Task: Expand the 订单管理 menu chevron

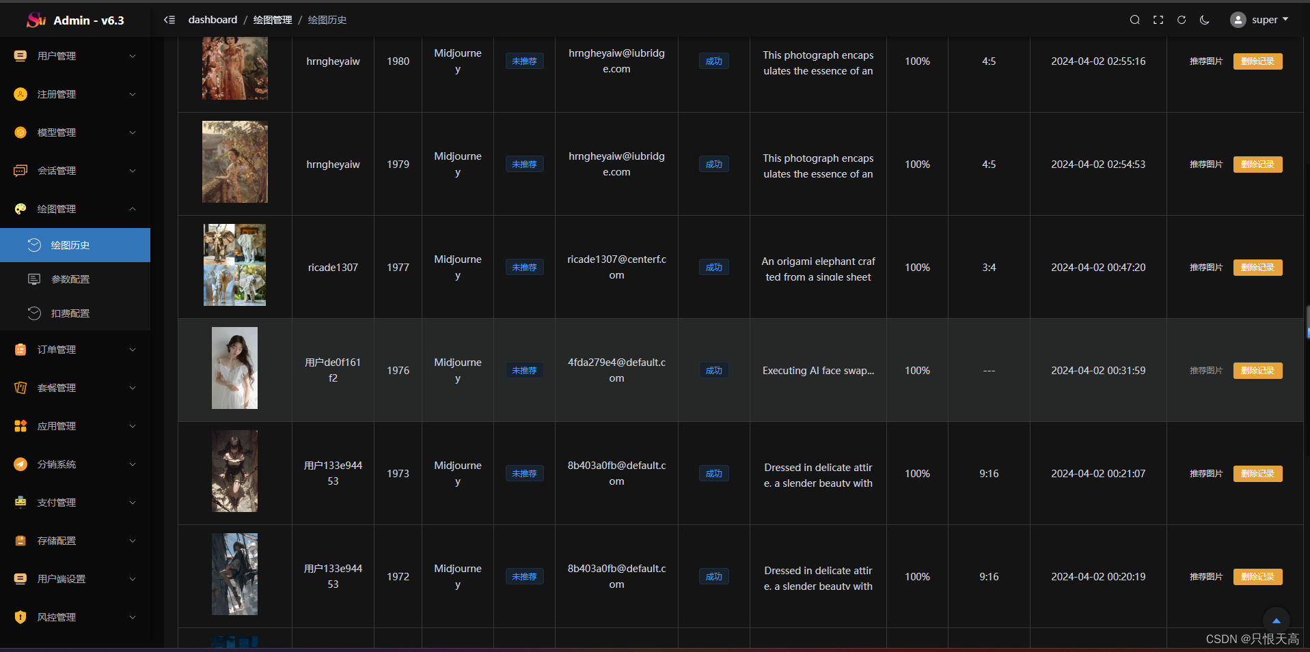Action: (x=133, y=350)
